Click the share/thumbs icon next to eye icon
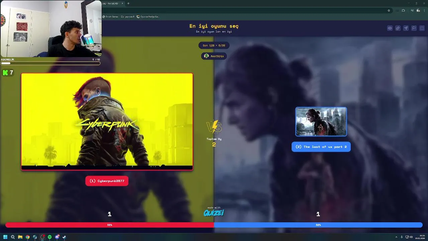 click(x=398, y=28)
